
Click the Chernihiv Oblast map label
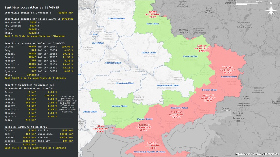pos(116,19)
